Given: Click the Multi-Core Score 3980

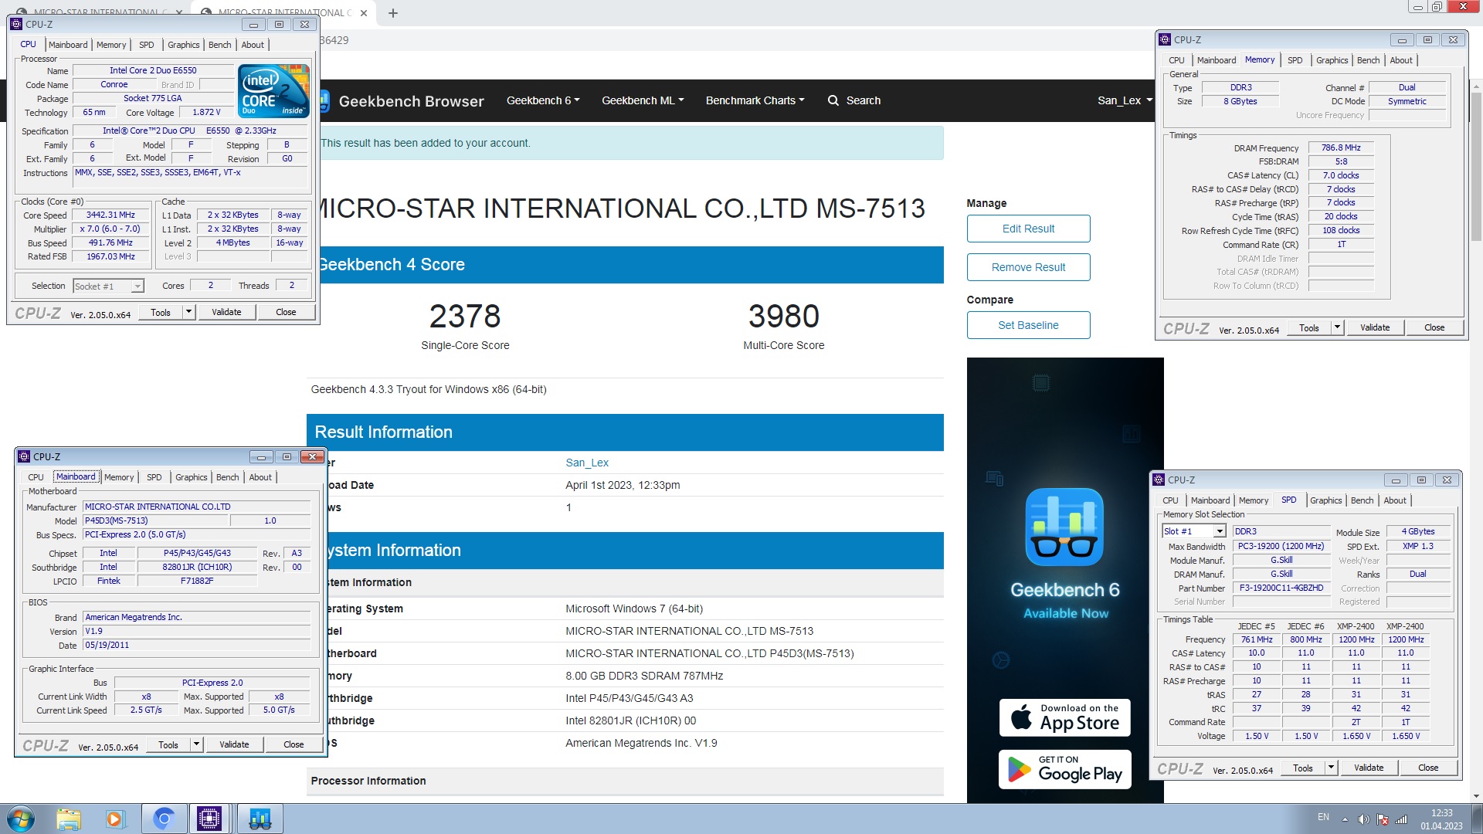Looking at the screenshot, I should click(x=783, y=316).
